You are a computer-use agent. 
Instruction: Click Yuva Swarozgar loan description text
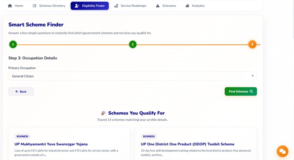point(66,153)
